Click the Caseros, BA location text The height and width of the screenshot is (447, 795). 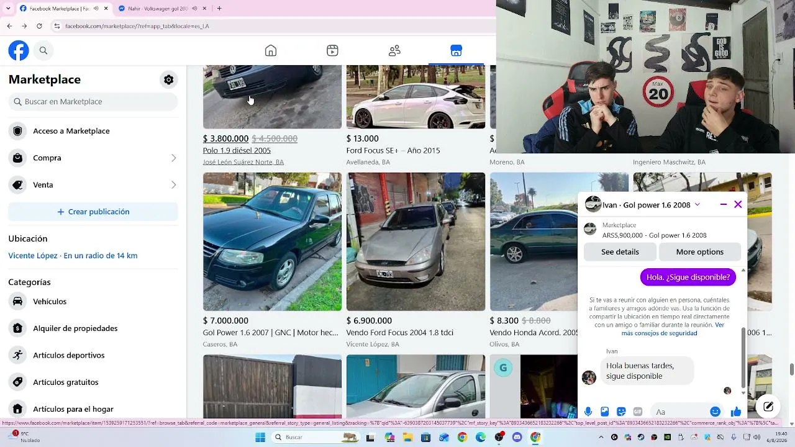(x=220, y=345)
